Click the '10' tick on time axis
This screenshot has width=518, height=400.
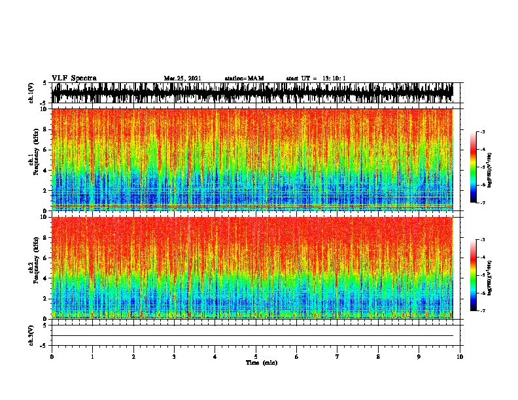point(460,357)
